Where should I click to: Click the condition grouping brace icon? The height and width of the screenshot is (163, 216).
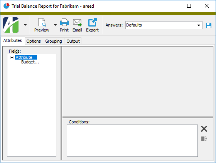(x=204, y=139)
